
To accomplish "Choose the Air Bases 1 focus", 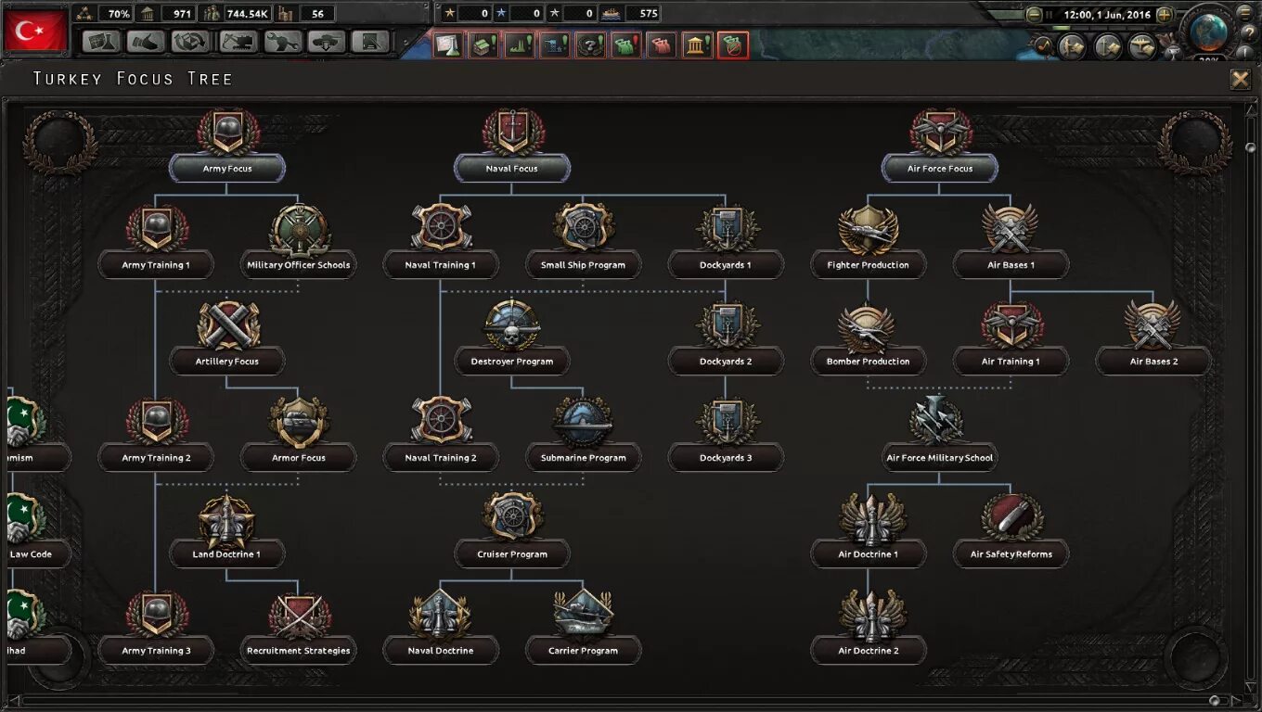I will coord(1011,243).
